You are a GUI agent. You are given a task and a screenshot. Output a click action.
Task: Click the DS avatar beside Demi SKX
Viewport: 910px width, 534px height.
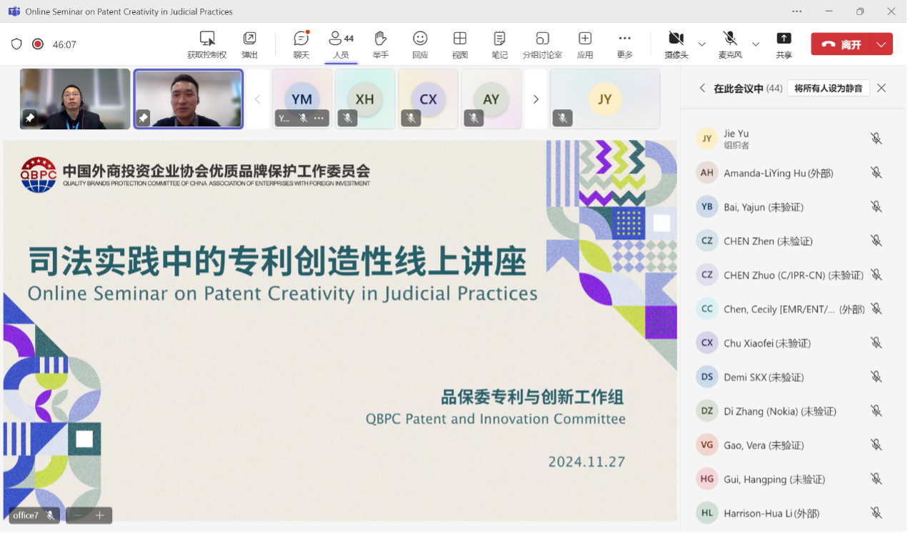coord(707,377)
